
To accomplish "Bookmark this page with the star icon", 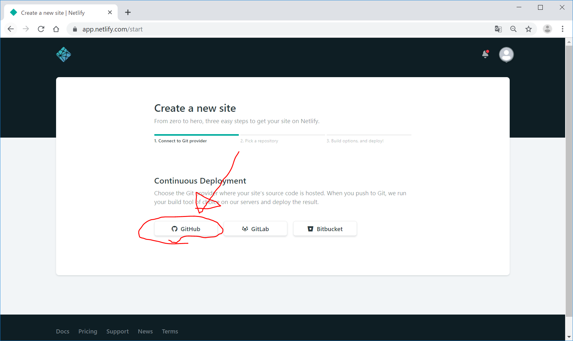I will click(x=529, y=29).
